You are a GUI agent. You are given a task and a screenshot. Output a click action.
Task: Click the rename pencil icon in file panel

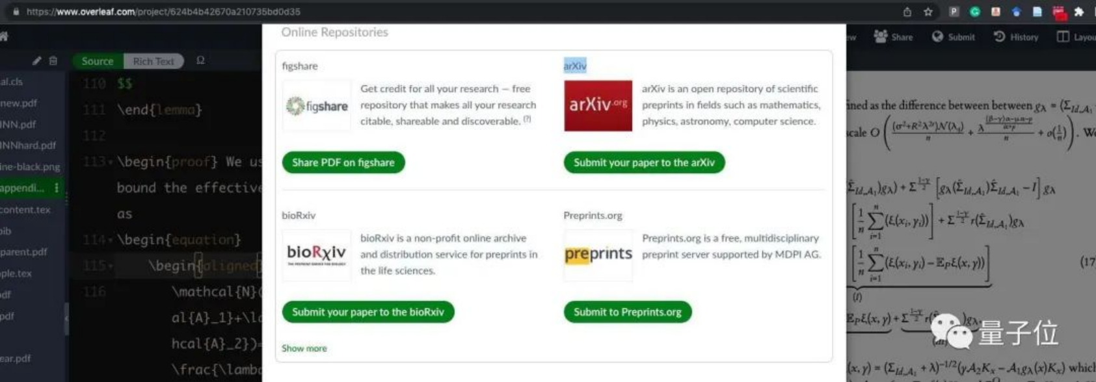coord(36,60)
